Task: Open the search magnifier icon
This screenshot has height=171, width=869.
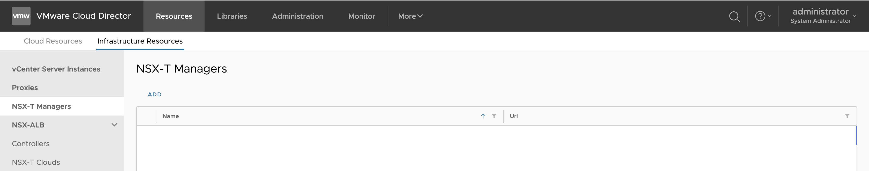Action: (734, 16)
